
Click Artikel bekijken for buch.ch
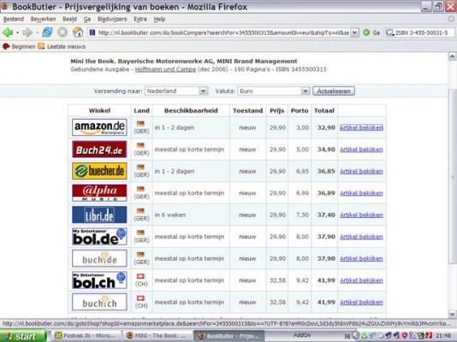tap(361, 302)
